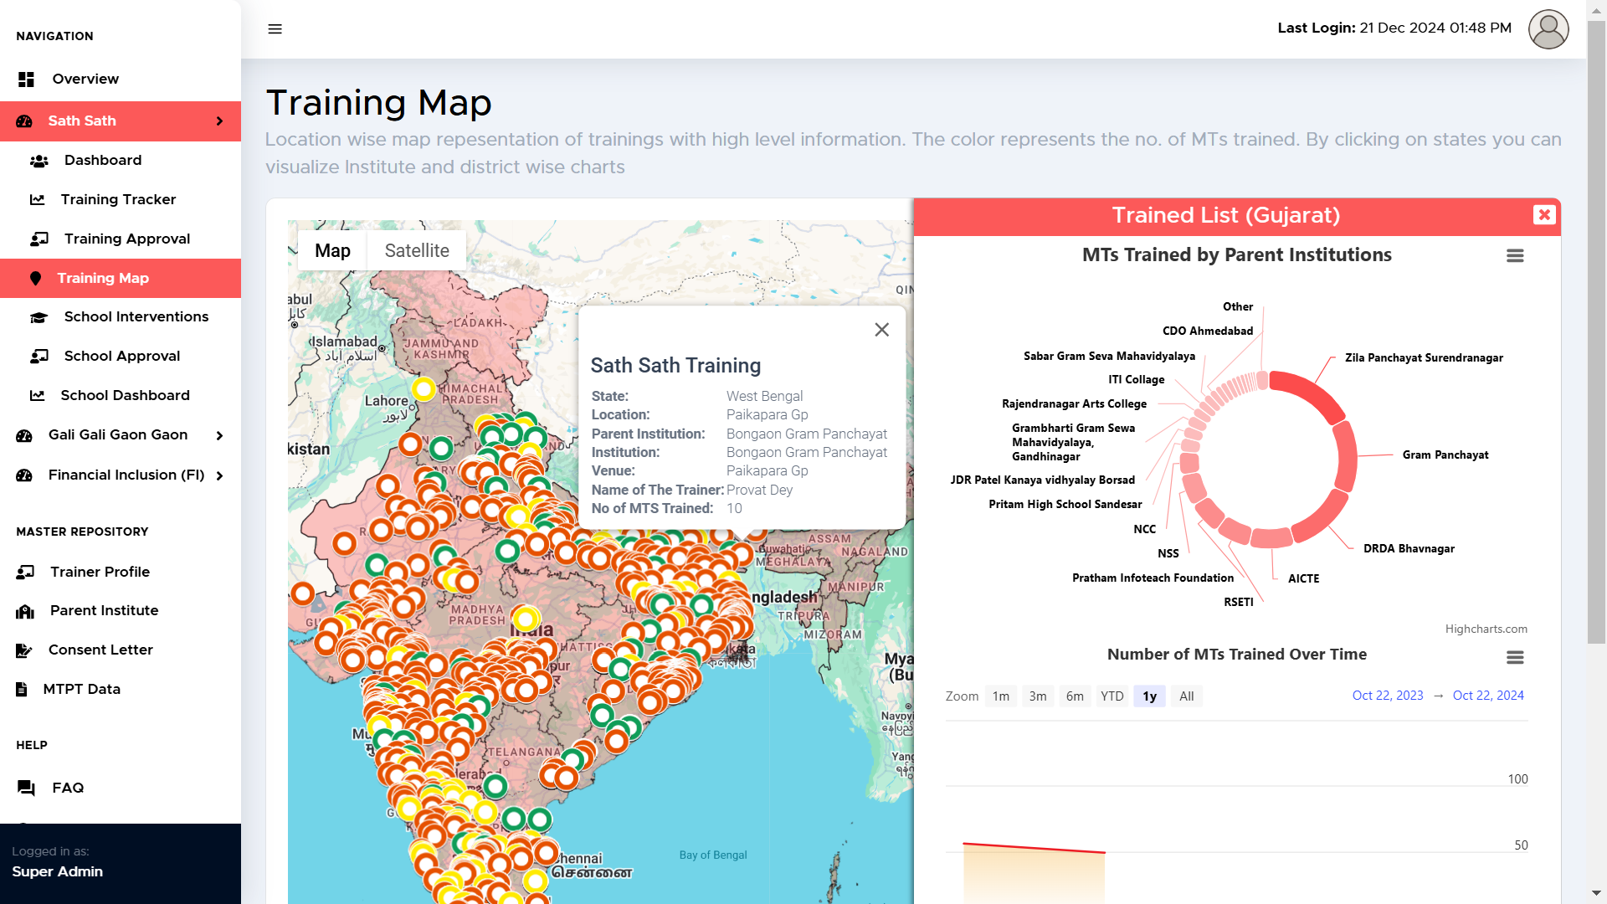The height and width of the screenshot is (904, 1607).
Task: Click the yellow marker near Madhya Pradesh label
Action: click(x=525, y=619)
